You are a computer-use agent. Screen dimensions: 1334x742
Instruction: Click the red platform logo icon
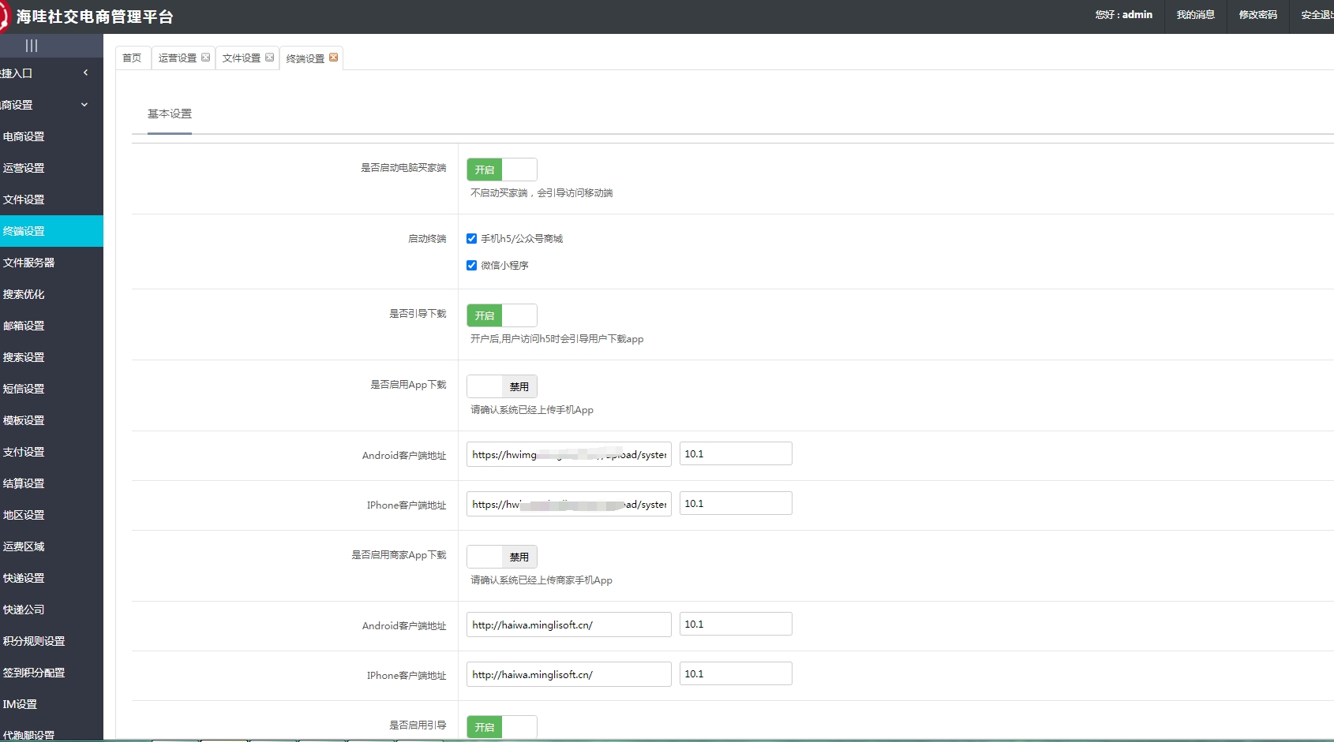point(8,15)
